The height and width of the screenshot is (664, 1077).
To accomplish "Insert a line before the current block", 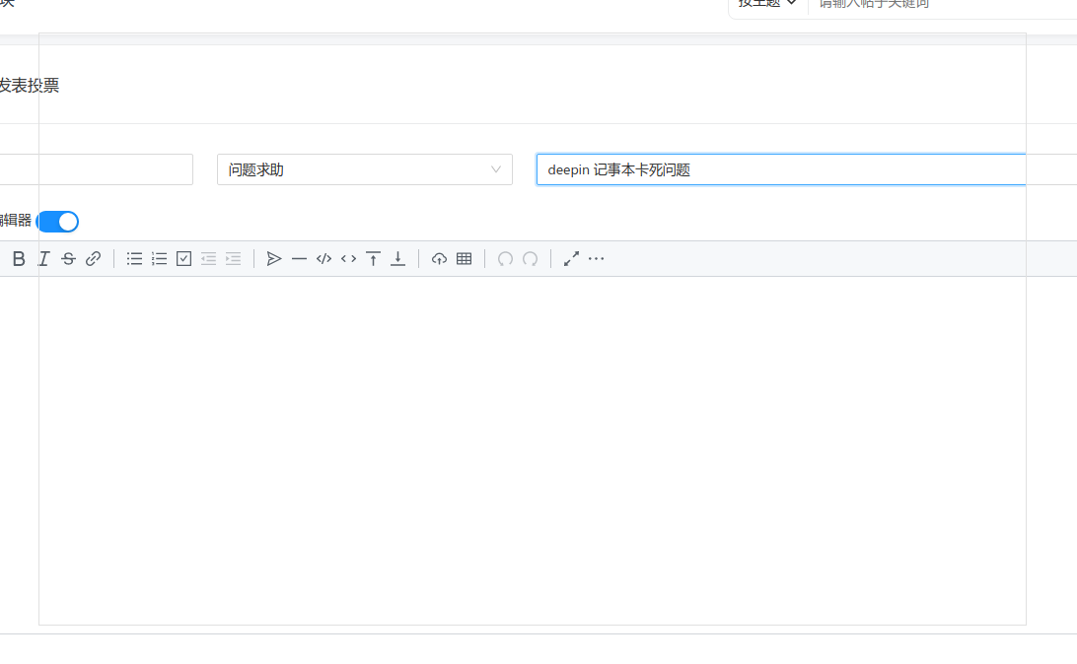I will 373,258.
